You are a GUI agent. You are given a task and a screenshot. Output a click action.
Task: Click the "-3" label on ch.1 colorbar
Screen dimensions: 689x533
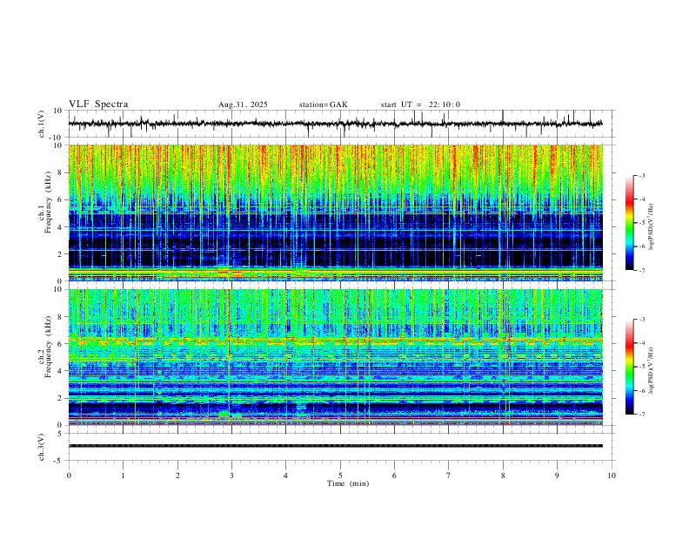[642, 176]
